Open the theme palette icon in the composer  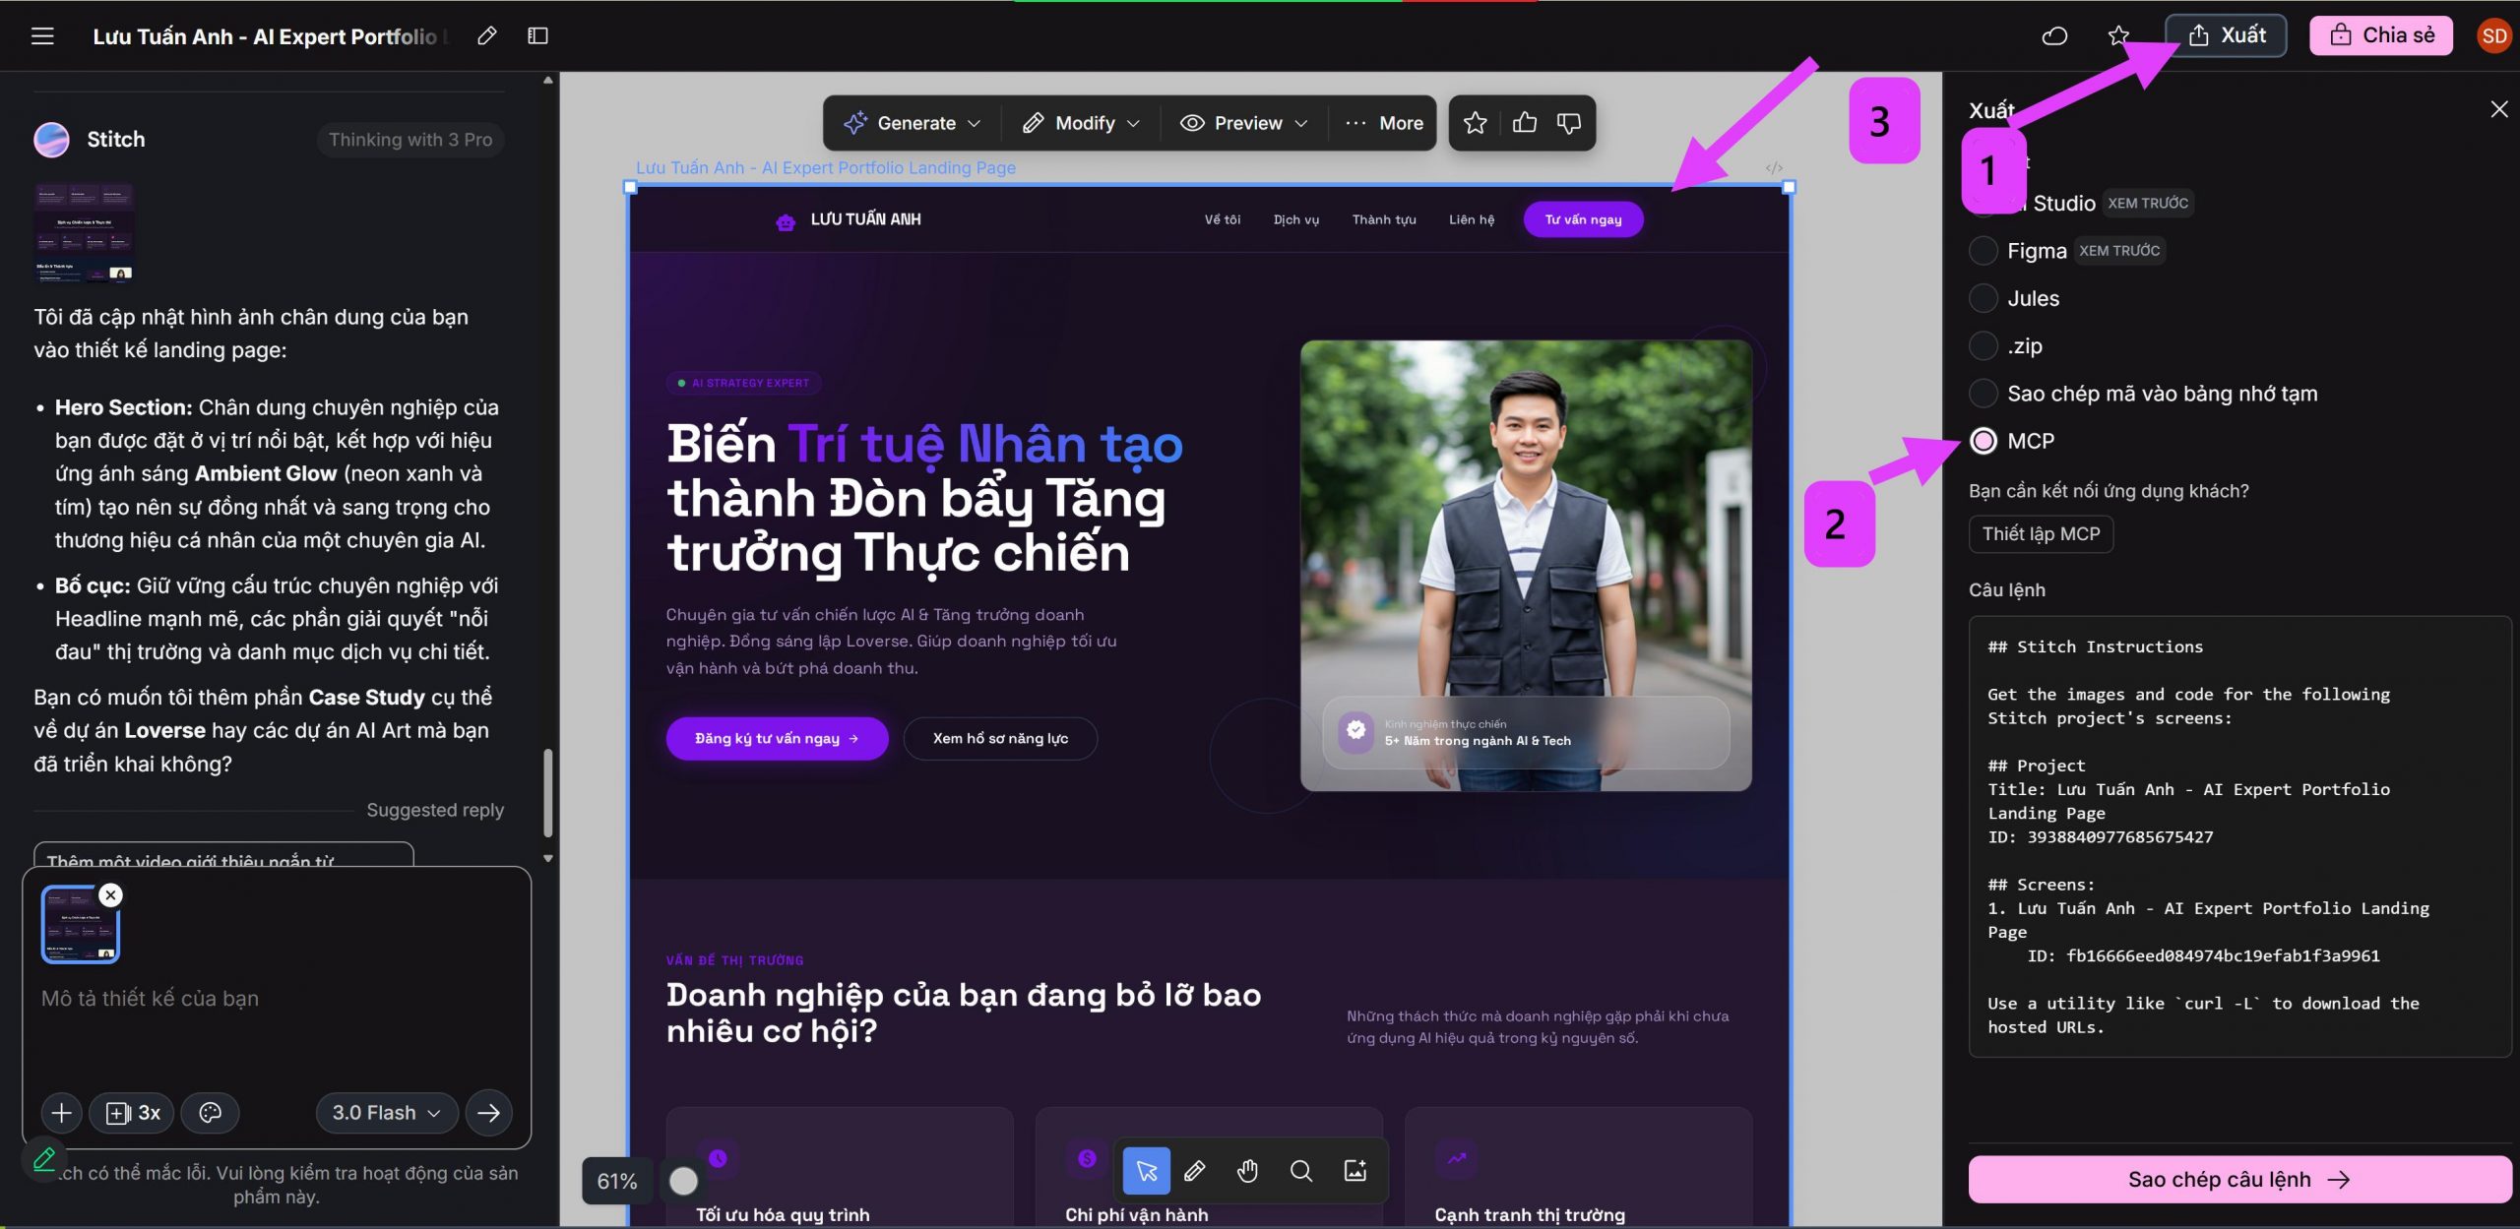(x=211, y=1113)
